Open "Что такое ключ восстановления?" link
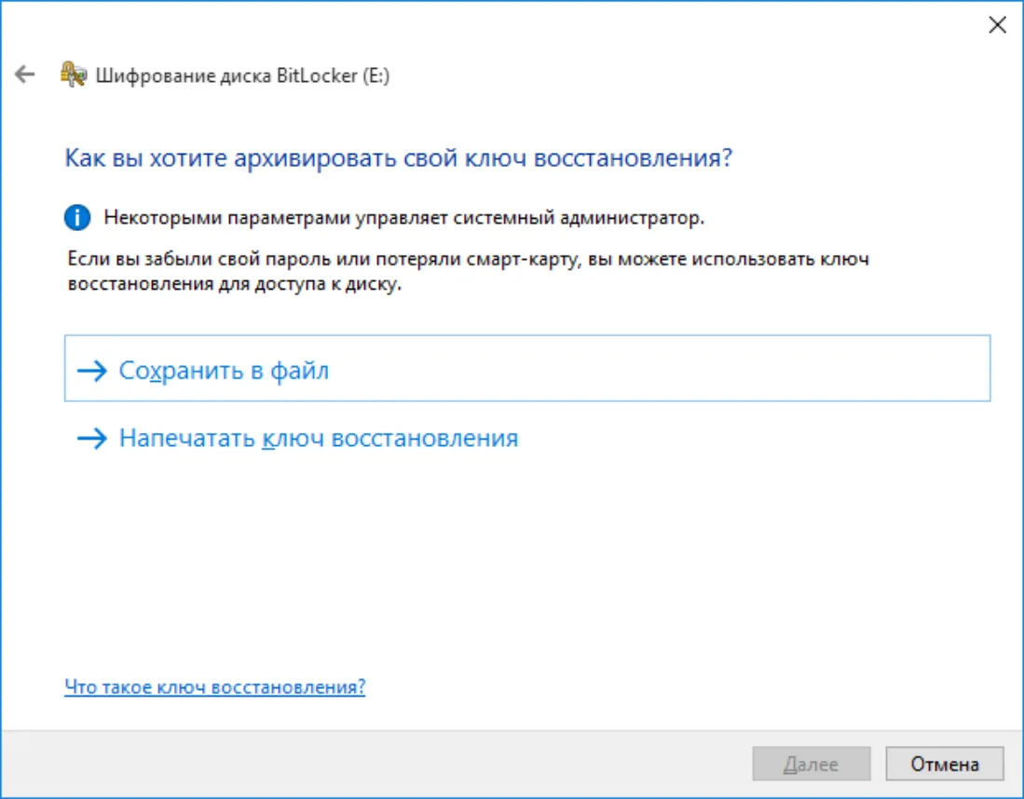 click(215, 686)
